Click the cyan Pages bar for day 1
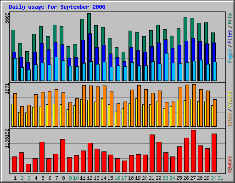Image resolution: width=235 pixels, height=183 pixels. tap(15, 70)
